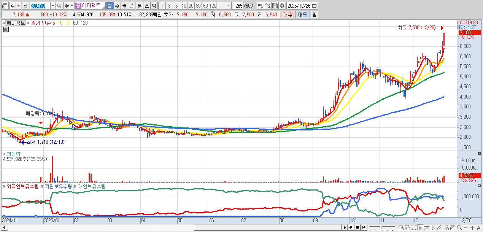
Task: Click the 개인보유수량 legend label
Action: coord(92,186)
